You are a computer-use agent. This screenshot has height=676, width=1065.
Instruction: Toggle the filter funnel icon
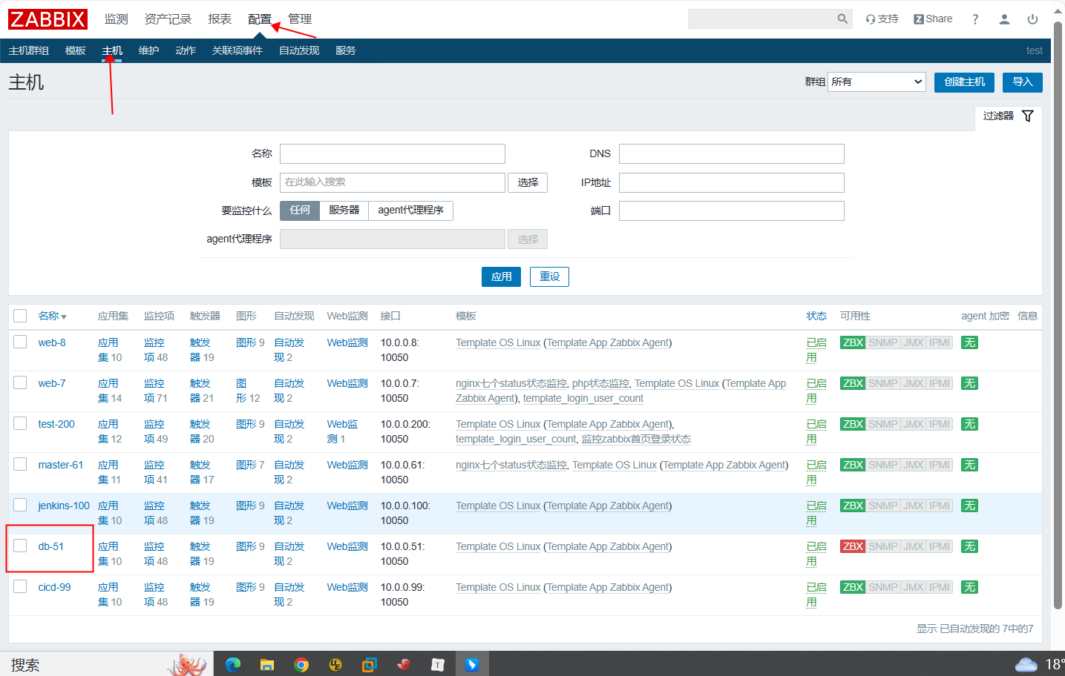[x=1028, y=116]
